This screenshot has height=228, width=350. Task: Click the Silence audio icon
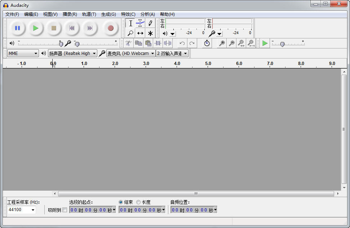pos(168,43)
